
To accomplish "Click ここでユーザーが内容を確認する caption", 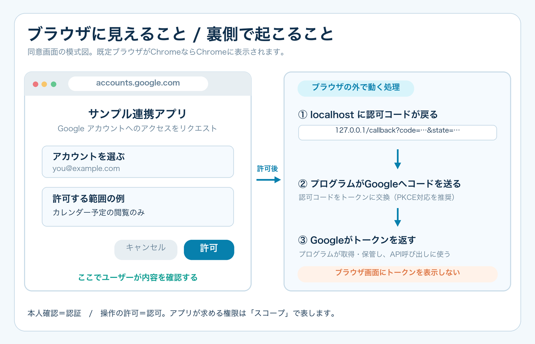I will pyautogui.click(x=138, y=278).
